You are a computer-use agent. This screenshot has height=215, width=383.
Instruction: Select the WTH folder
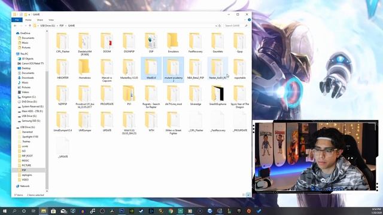[151, 122]
